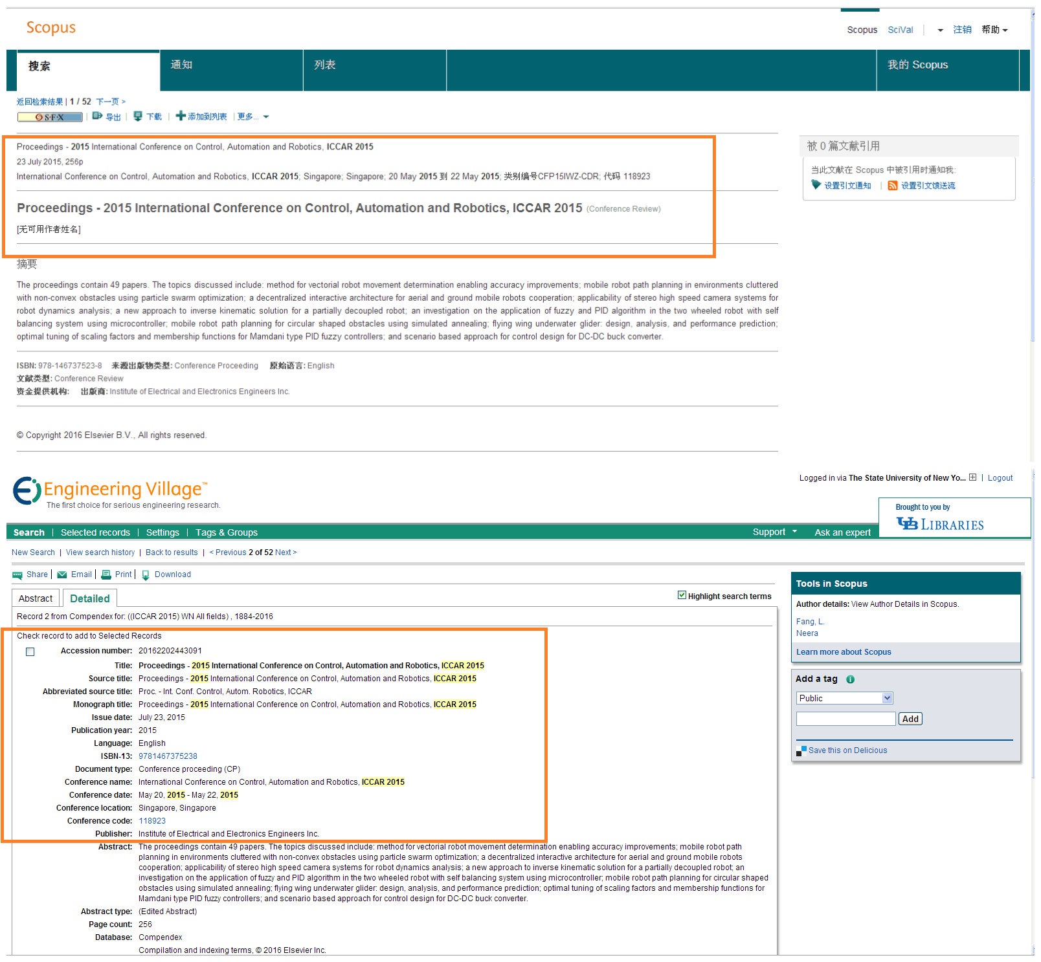Image resolution: width=1041 pixels, height=962 pixels.
Task: Switch to the 搜索 tab
Action: 88,70
